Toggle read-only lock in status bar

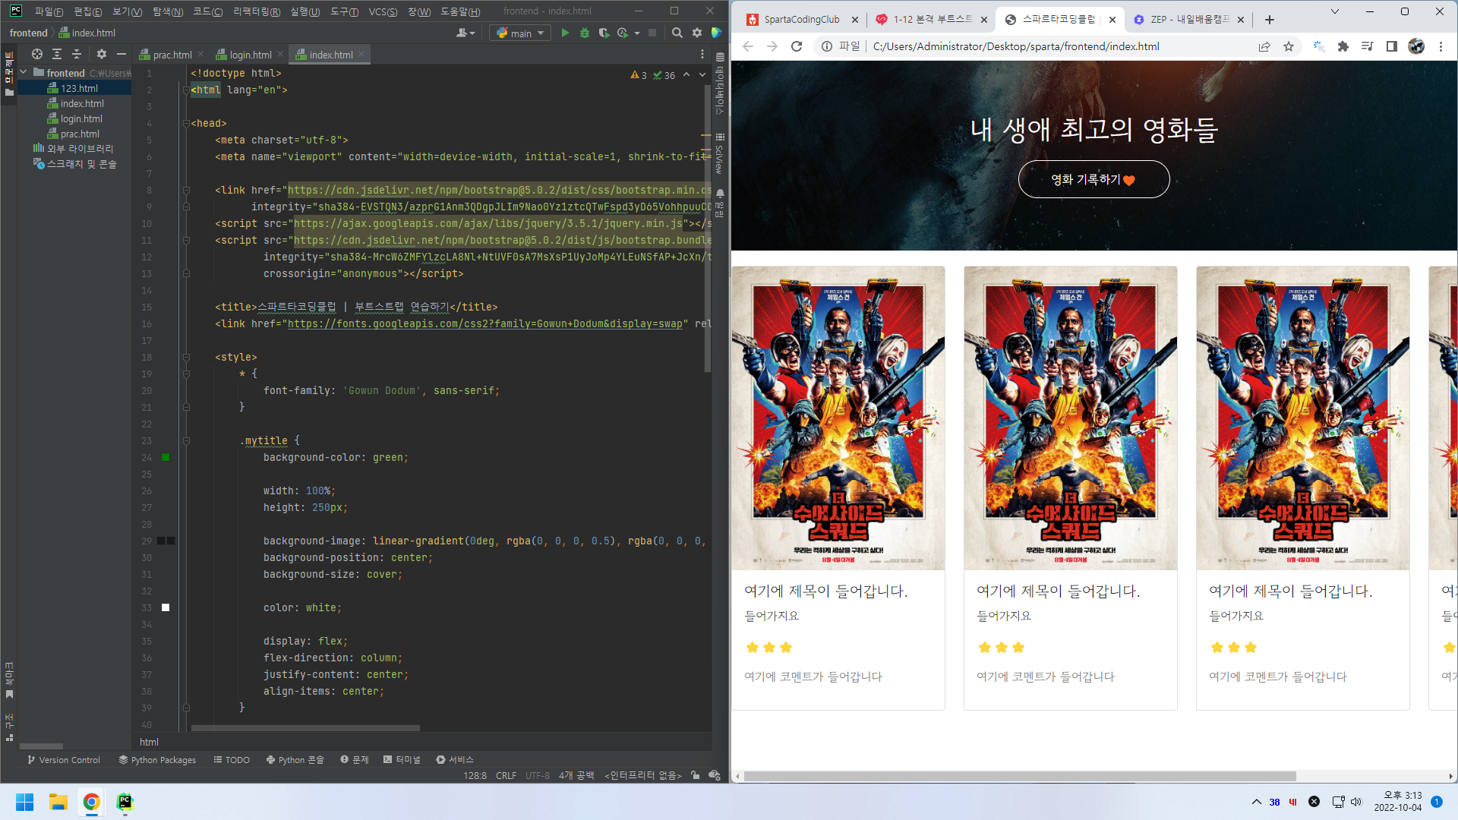pos(696,775)
